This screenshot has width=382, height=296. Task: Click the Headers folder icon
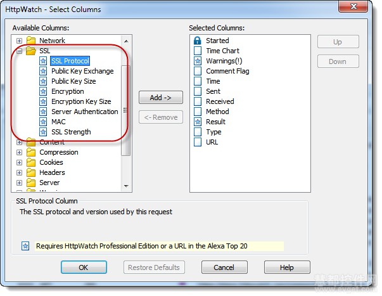coord(31,172)
